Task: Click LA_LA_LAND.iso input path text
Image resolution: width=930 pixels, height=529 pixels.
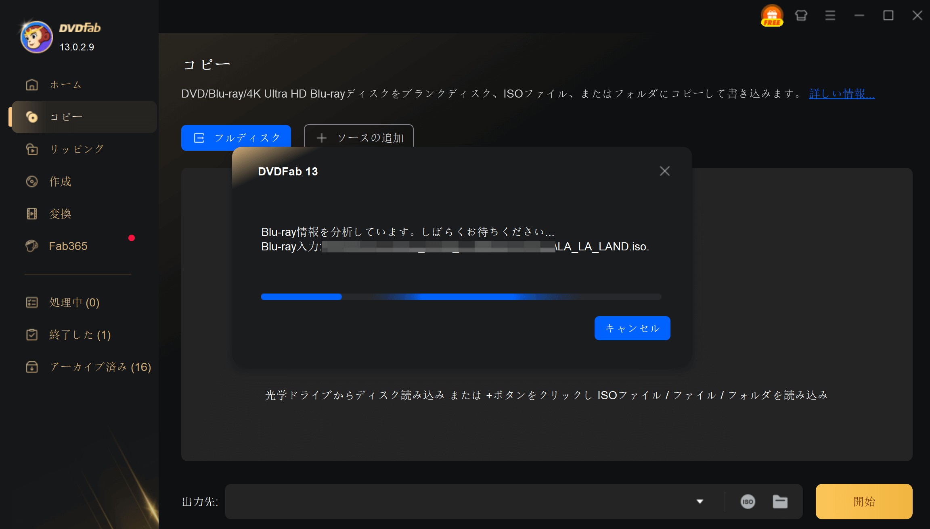Action: [603, 246]
